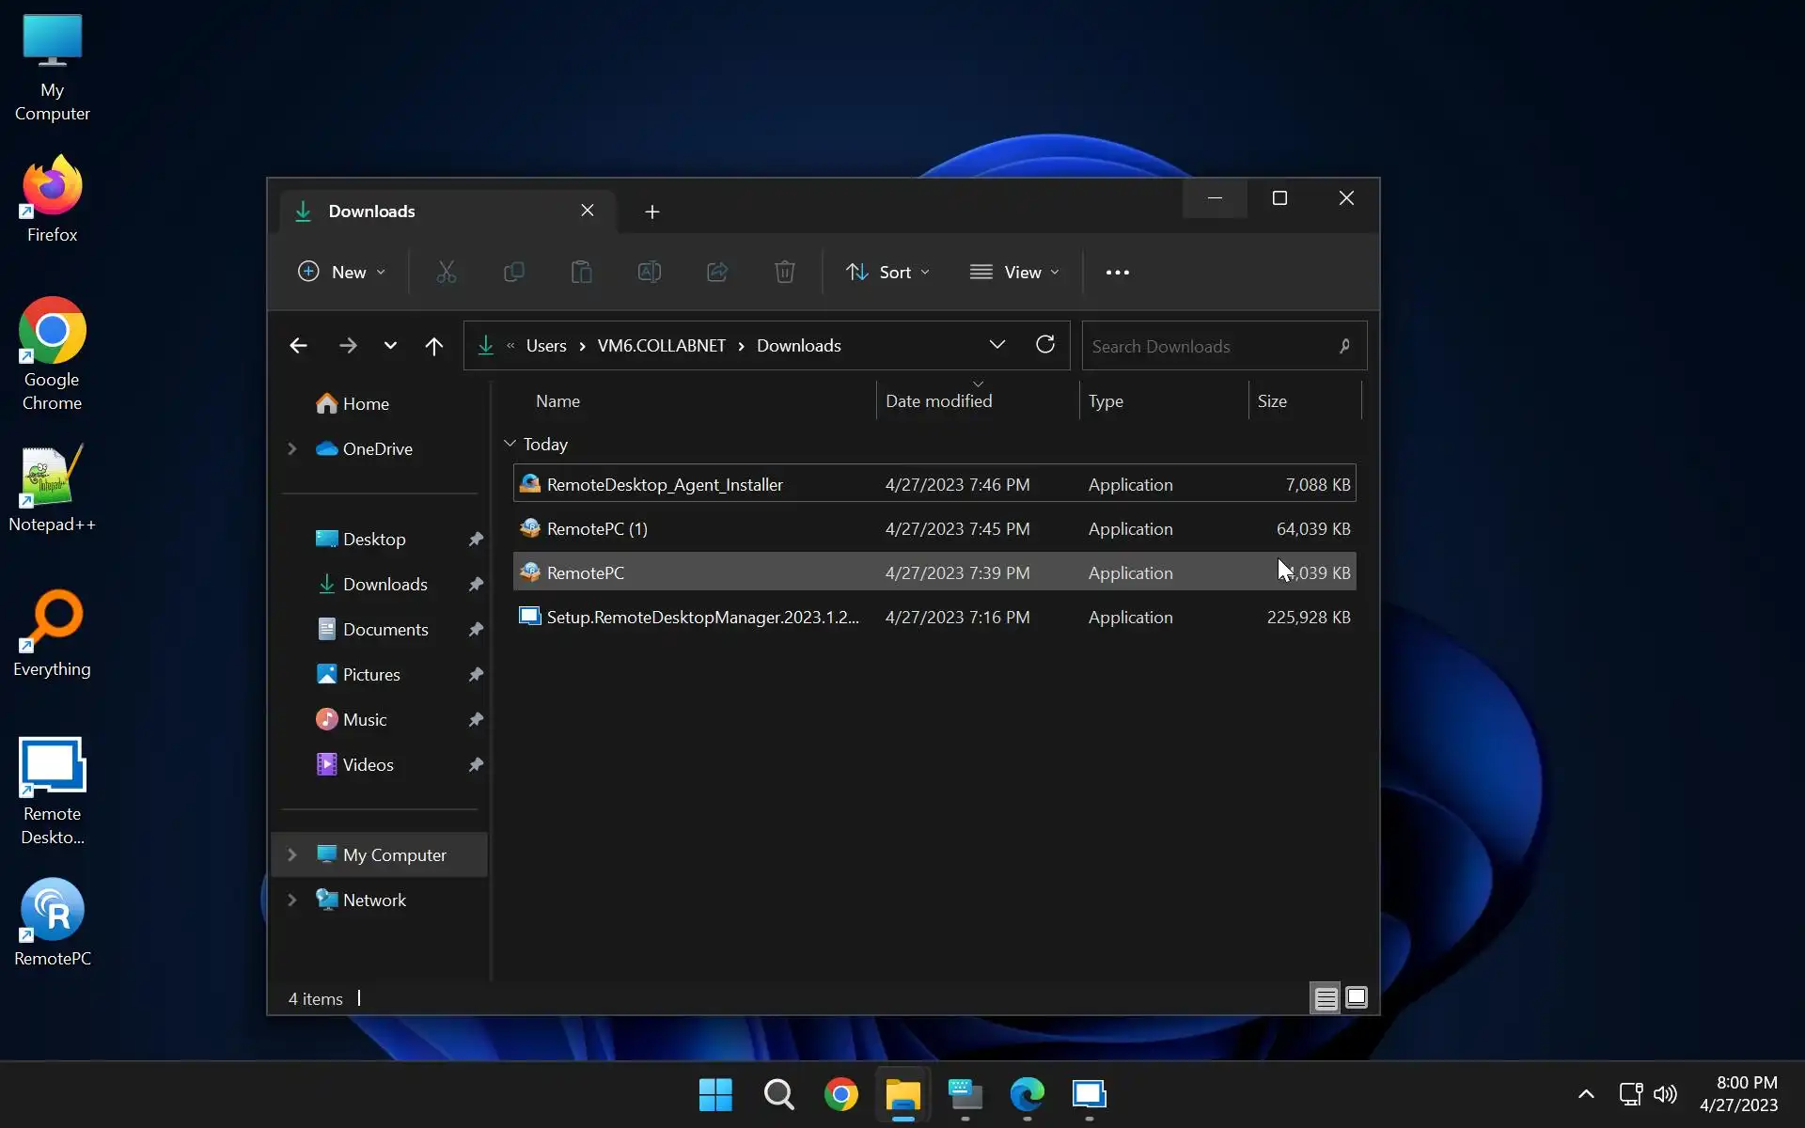Add a new tab with plus icon
The width and height of the screenshot is (1805, 1128).
pos(651,211)
